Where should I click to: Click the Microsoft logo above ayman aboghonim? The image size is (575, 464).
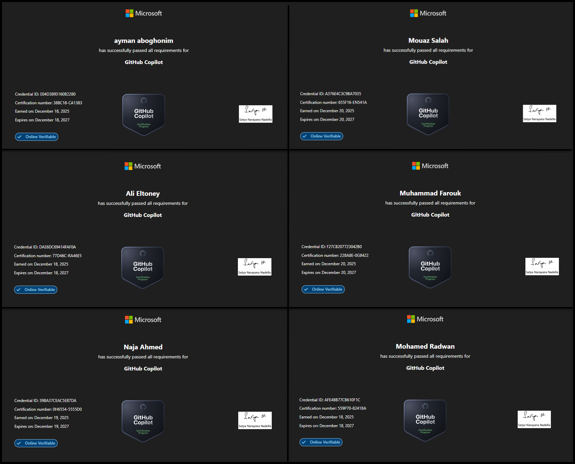pyautogui.click(x=144, y=13)
